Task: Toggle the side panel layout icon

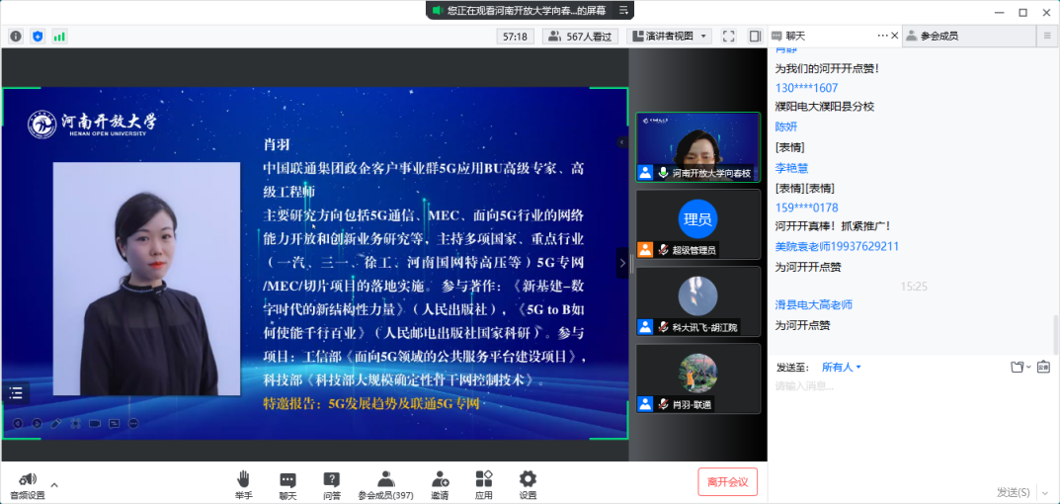Action: click(755, 37)
